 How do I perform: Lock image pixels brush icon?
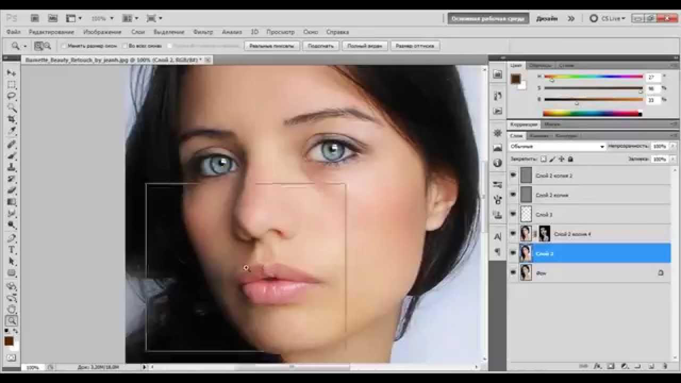click(552, 159)
